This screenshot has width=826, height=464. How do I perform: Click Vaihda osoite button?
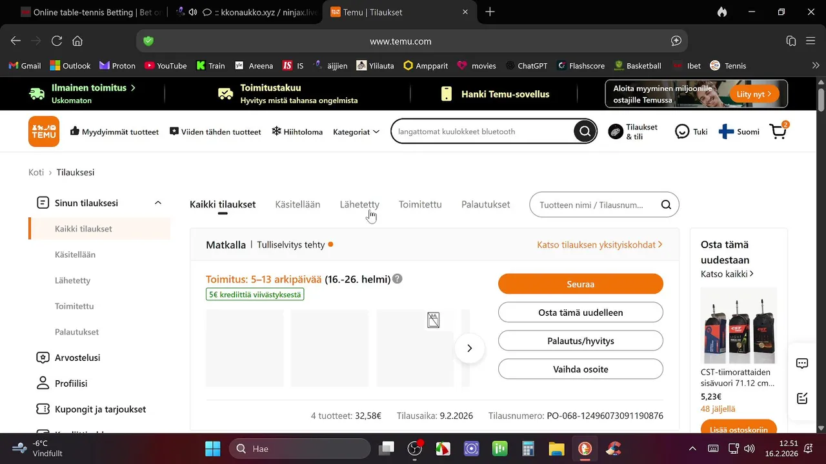(x=580, y=369)
